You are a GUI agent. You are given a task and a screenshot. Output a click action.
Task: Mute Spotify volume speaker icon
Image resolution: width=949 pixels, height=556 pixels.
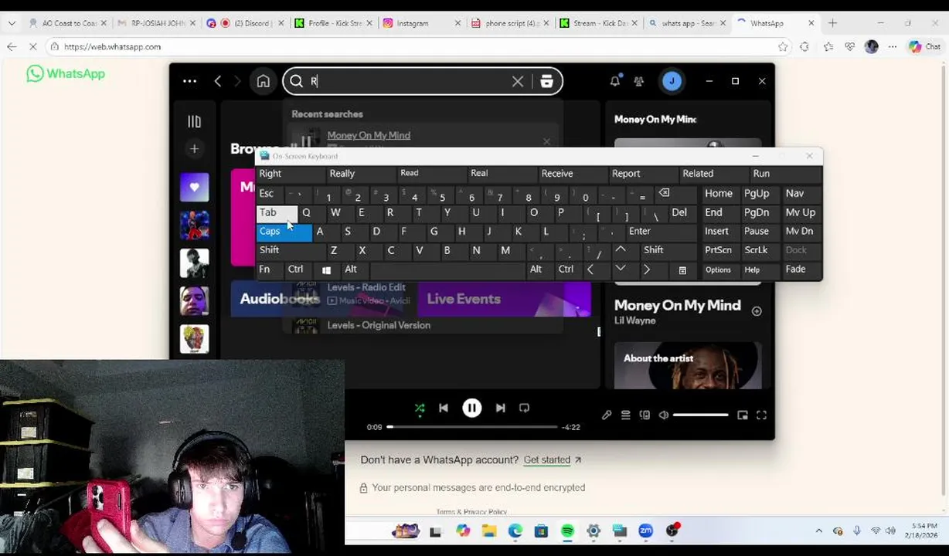pos(664,415)
